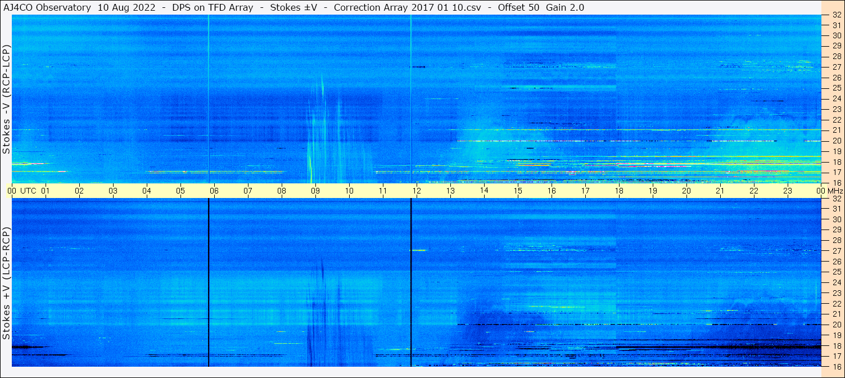The height and width of the screenshot is (378, 845).
Task: Click the 16 MHz tick of upper spectrogram
Action: tap(836, 183)
